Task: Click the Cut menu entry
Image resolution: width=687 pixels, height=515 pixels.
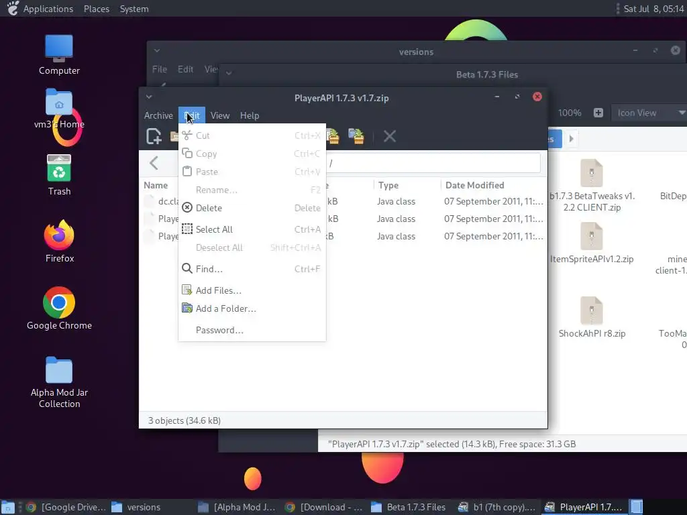Action: (252, 135)
